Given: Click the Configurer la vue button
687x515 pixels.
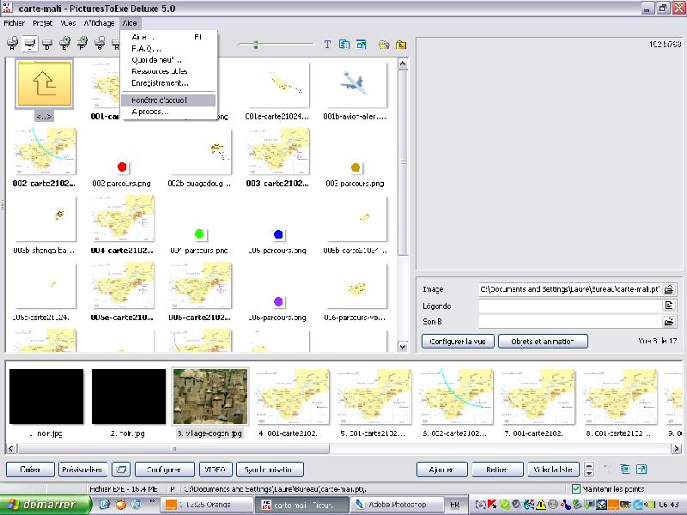Looking at the screenshot, I should [458, 341].
